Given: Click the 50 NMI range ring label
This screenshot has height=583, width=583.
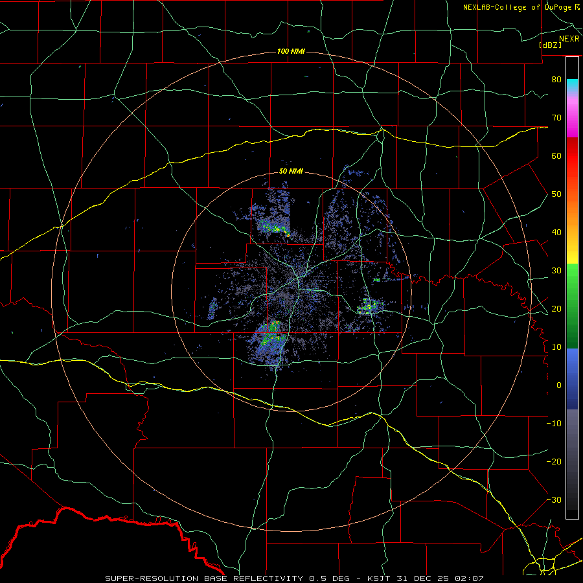Looking at the screenshot, I should pyautogui.click(x=291, y=171).
